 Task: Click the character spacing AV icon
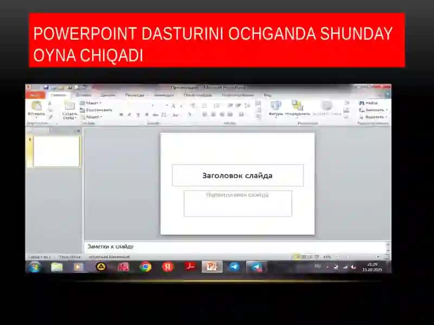pos(164,115)
